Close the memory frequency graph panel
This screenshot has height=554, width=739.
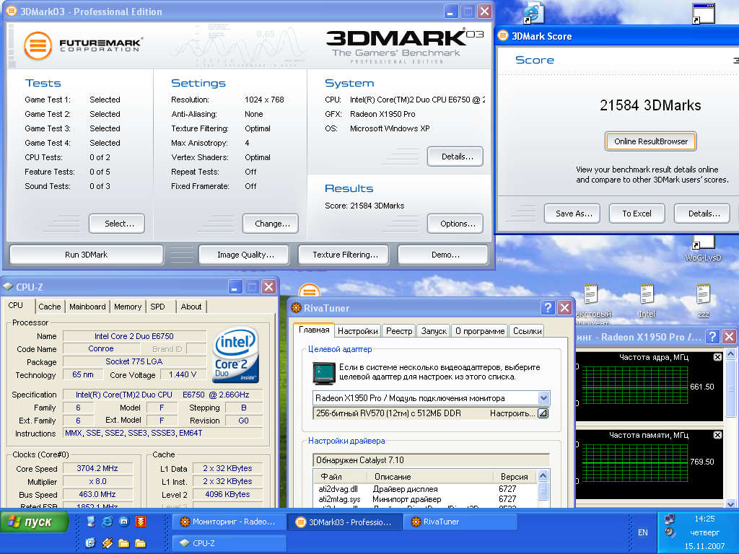(717, 435)
